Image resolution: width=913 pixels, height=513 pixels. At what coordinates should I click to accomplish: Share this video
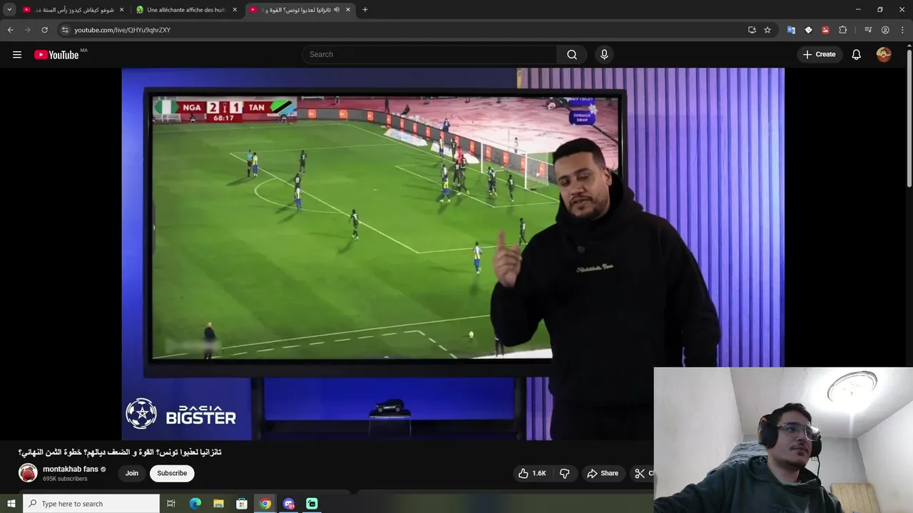click(x=603, y=473)
